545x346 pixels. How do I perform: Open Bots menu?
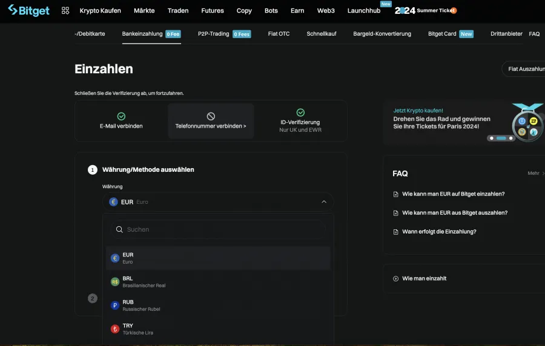(x=271, y=11)
